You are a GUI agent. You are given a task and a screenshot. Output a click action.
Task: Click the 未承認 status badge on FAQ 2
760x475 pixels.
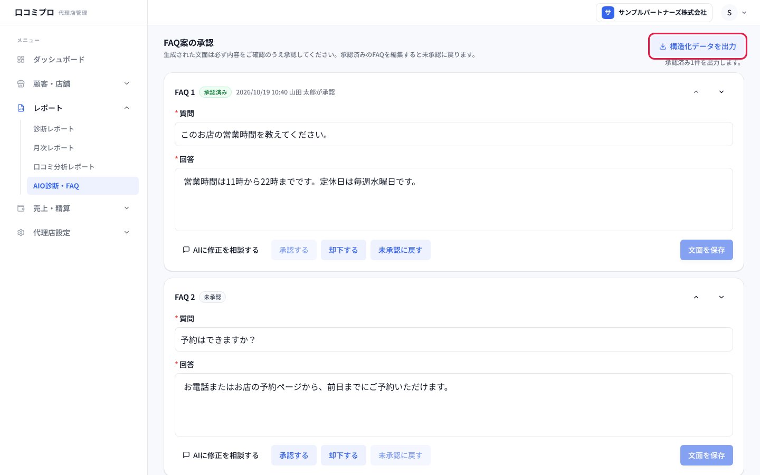coord(213,297)
